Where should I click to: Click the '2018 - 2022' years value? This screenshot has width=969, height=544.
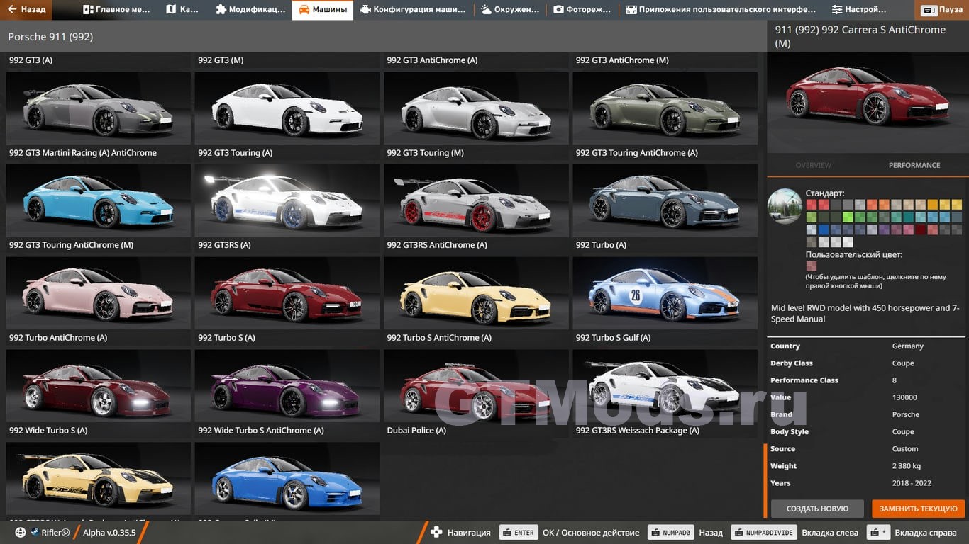coord(912,483)
